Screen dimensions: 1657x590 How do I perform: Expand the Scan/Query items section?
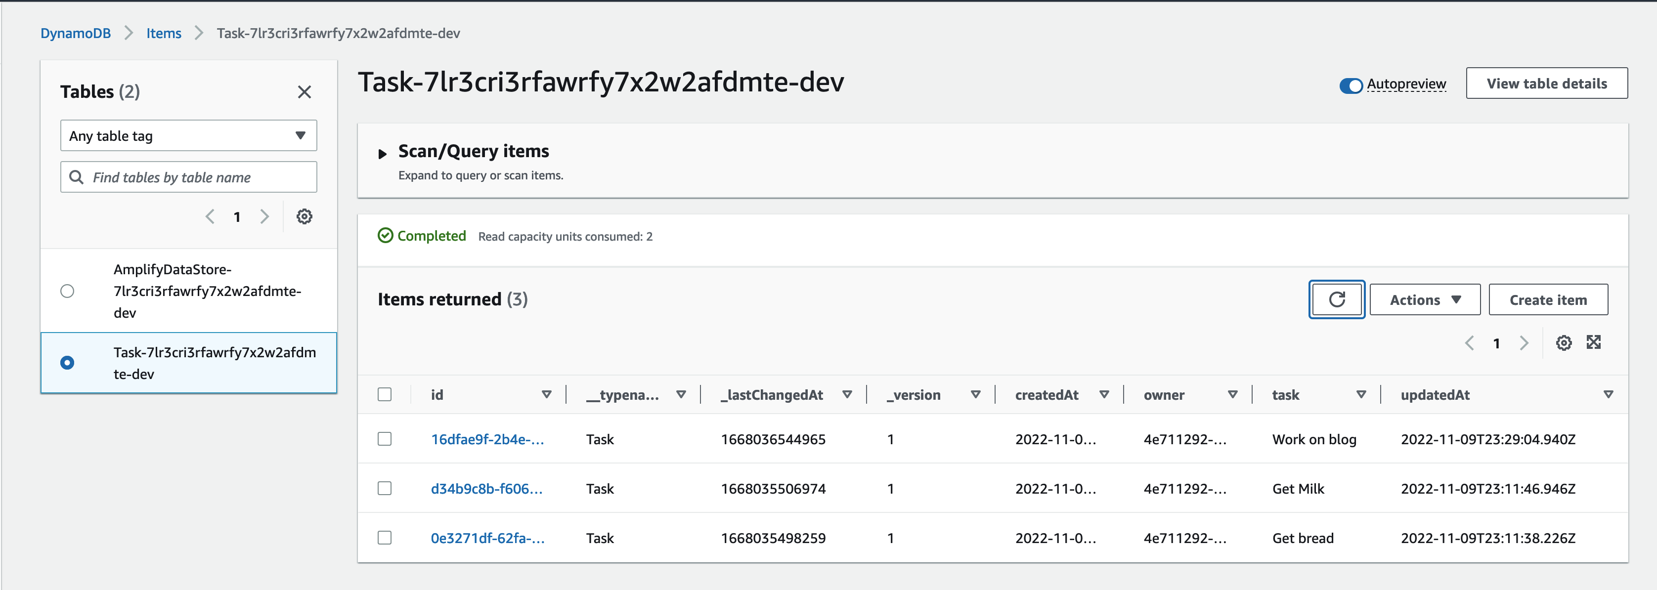(382, 154)
